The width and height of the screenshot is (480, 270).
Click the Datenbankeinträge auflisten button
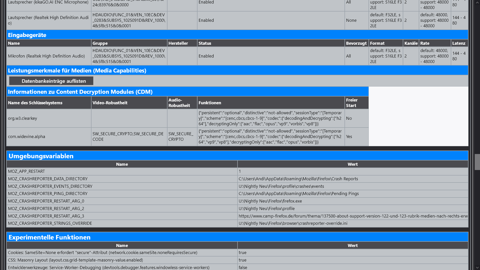click(51, 81)
